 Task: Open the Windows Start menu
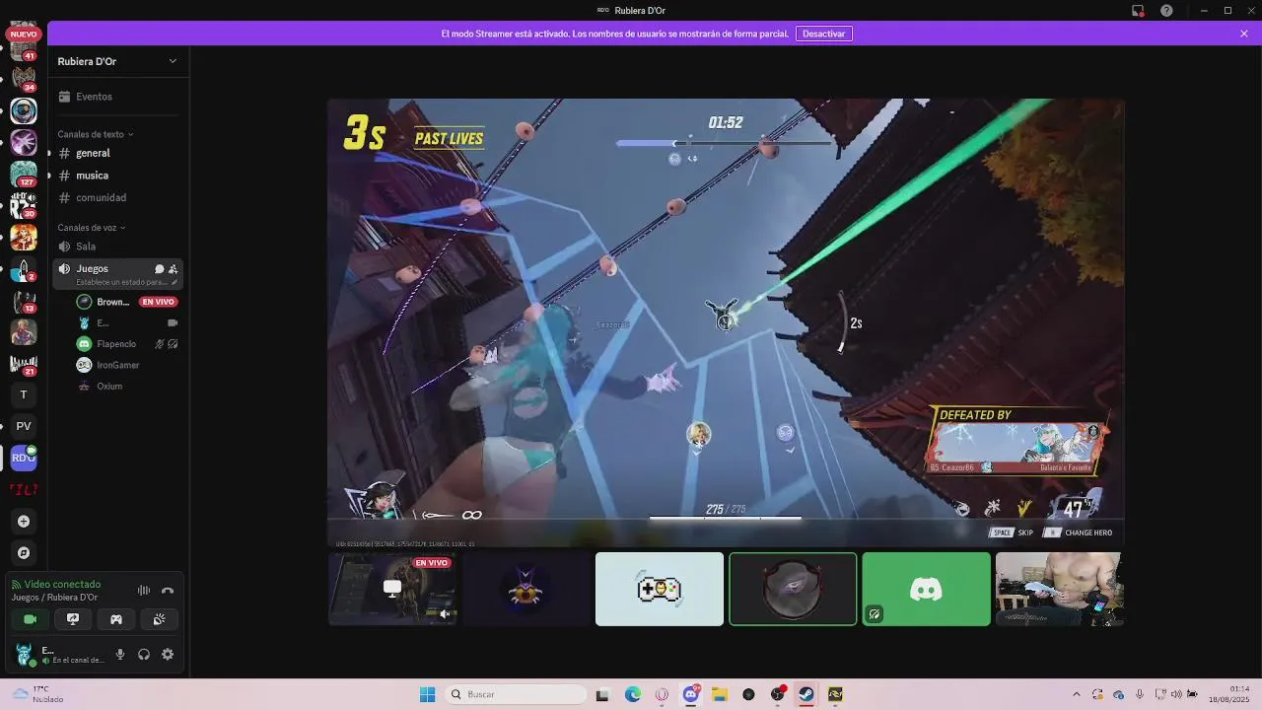[x=427, y=694]
